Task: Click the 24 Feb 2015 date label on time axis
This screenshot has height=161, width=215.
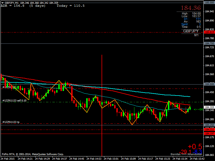Action: pyautogui.click(x=8, y=159)
